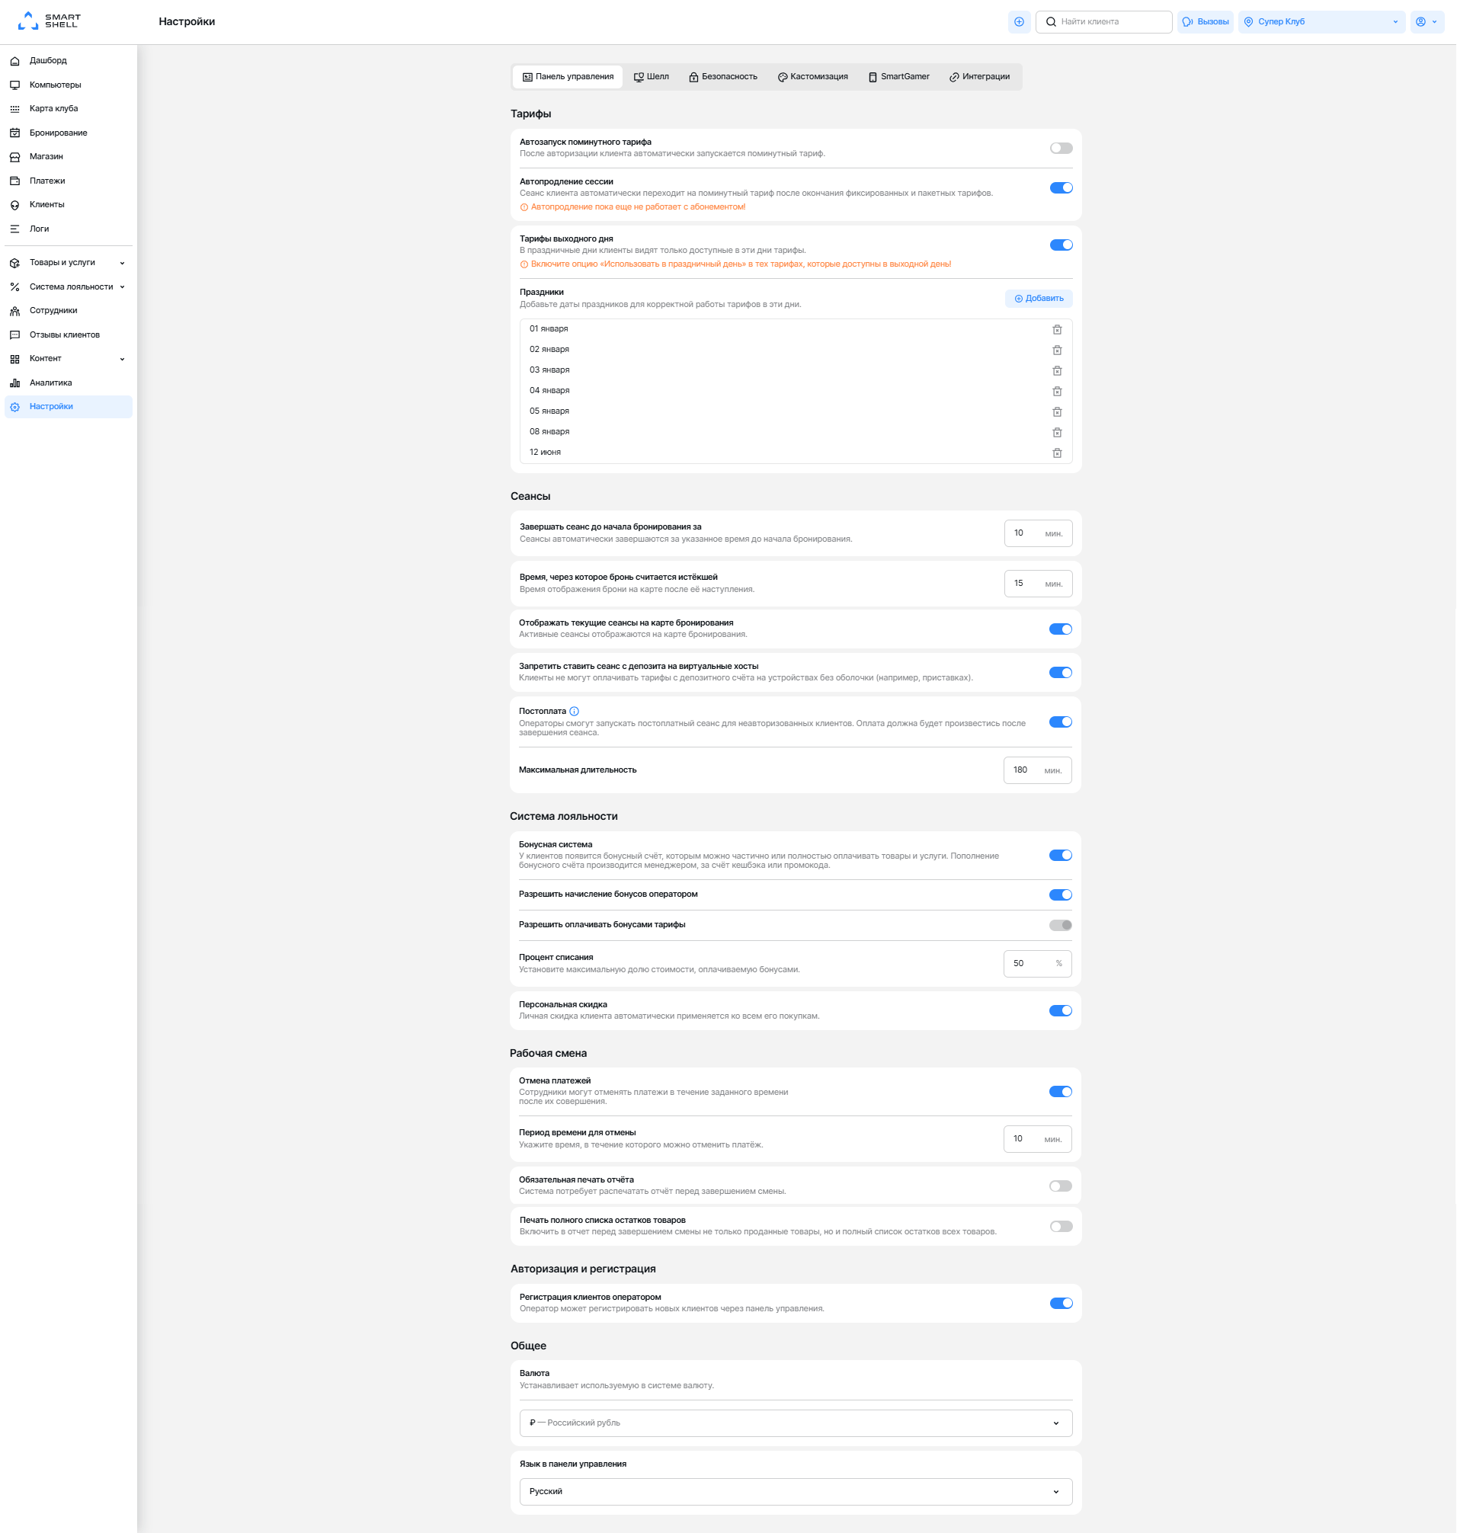Toggle Разрешить оплачивать бонусами тарифы
This screenshot has width=1457, height=1533.
tap(1060, 925)
